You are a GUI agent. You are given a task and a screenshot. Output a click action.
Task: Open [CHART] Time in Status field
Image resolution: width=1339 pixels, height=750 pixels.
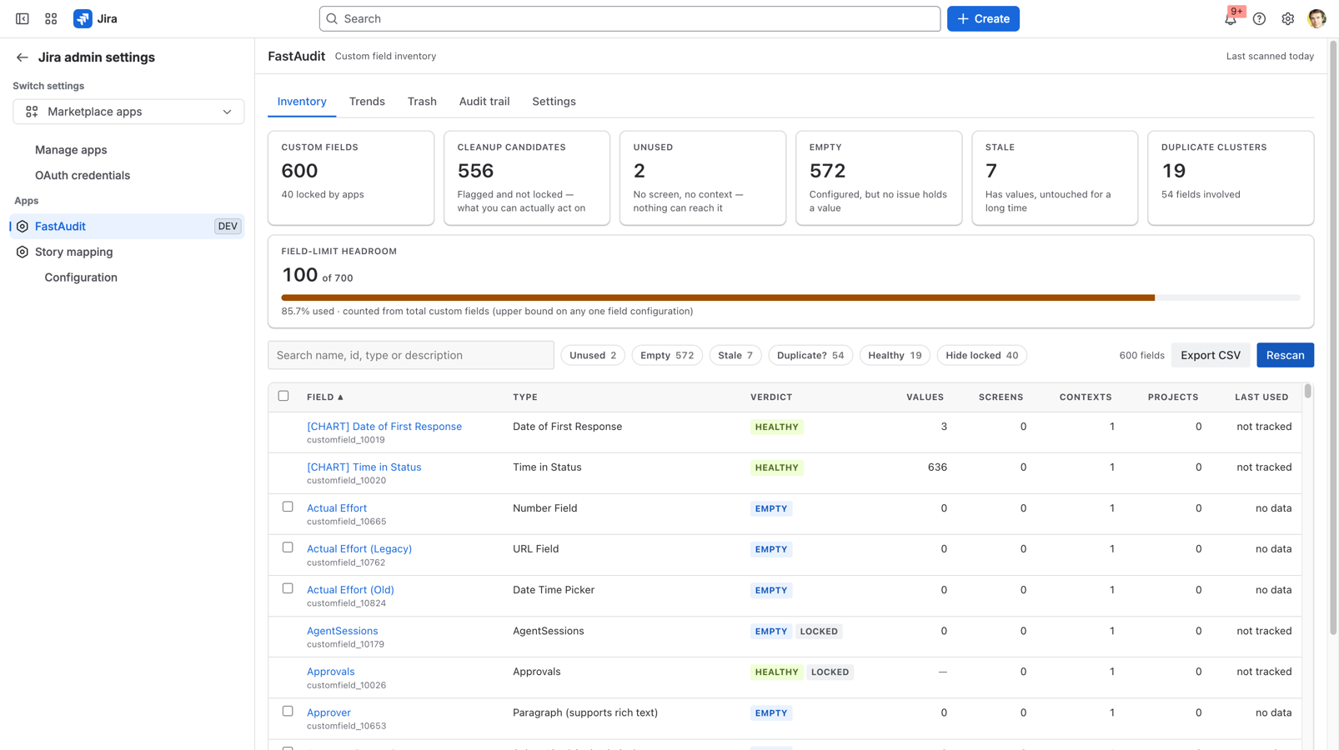pyautogui.click(x=364, y=467)
